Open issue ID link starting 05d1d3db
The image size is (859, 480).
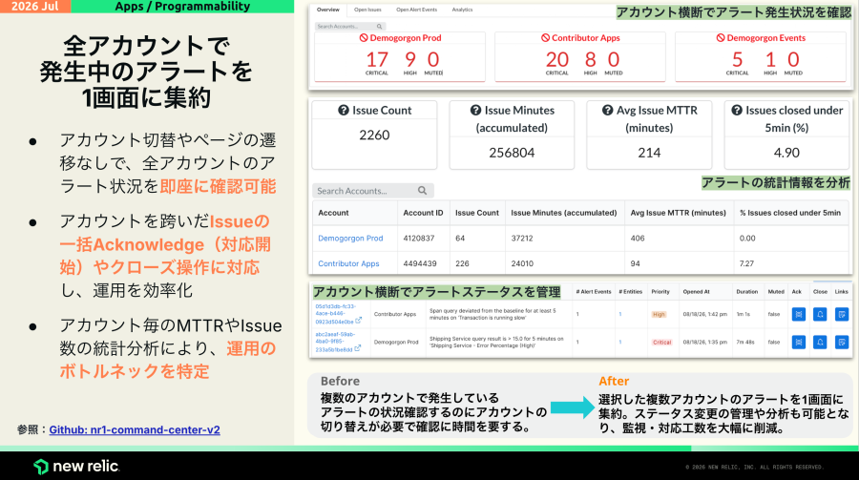[335, 314]
